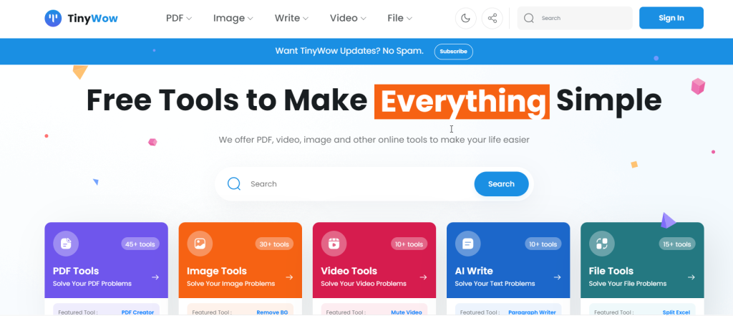733x316 pixels.
Task: Click the arrow on AI Write card
Action: click(557, 277)
